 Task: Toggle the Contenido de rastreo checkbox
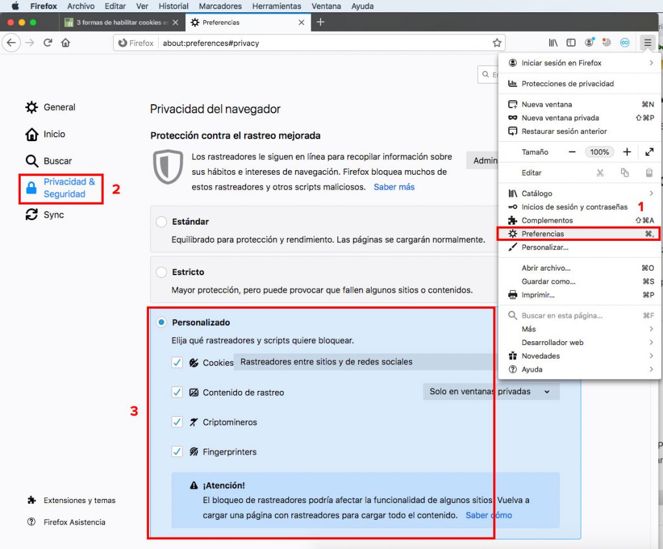tap(177, 392)
